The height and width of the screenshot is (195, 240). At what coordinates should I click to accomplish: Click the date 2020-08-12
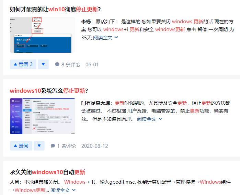94,146
